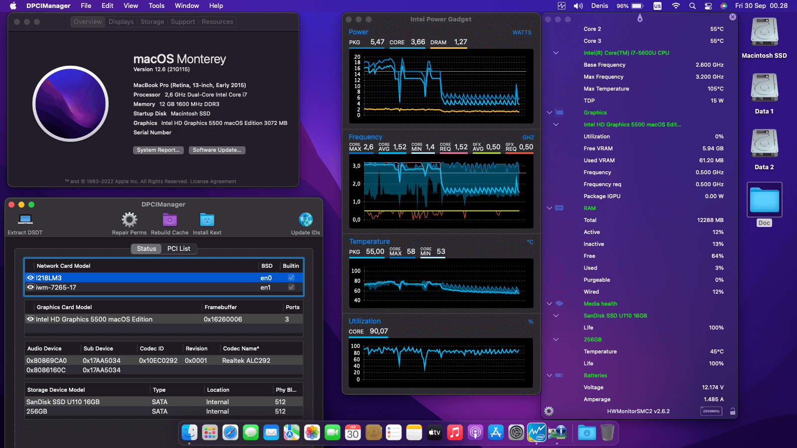Click the Software Update... button
Image resolution: width=797 pixels, height=448 pixels.
pyautogui.click(x=217, y=150)
